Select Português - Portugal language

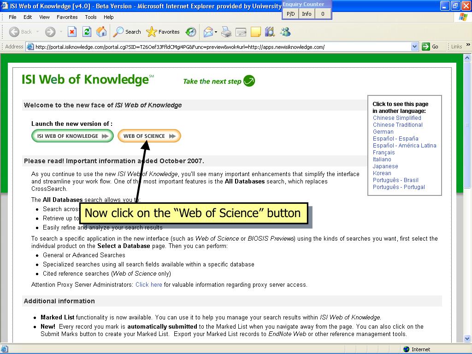tap(399, 187)
